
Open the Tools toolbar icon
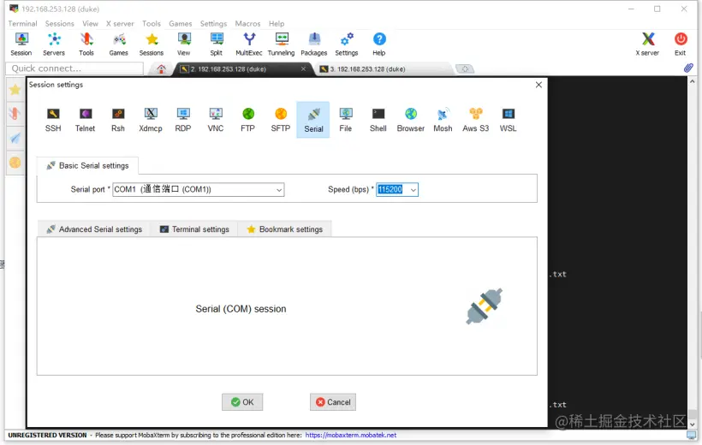(86, 44)
